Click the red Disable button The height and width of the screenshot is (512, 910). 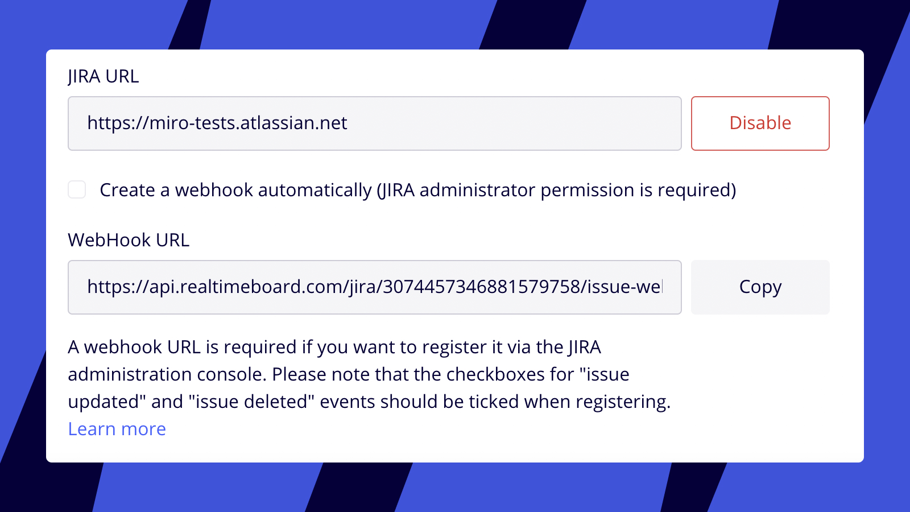pyautogui.click(x=760, y=123)
